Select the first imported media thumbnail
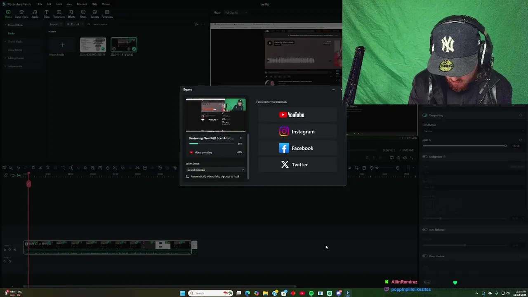This screenshot has width=528, height=297. coord(93,45)
